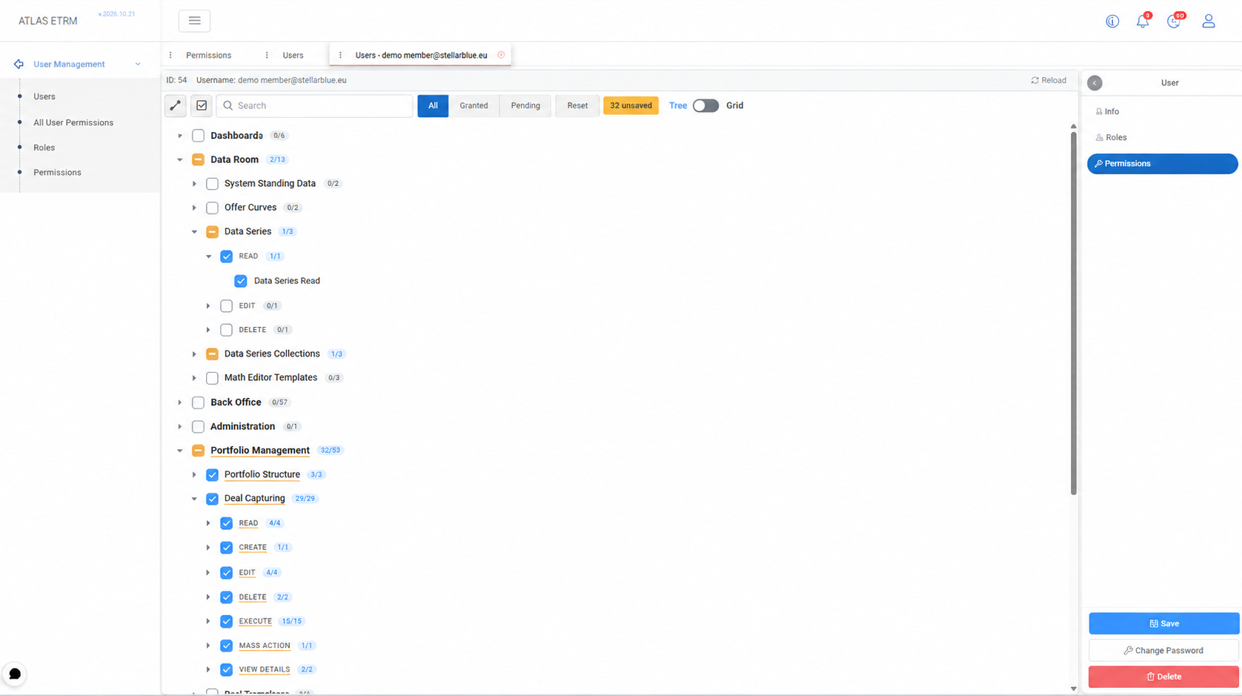The image size is (1242, 696).
Task: Check the Back Office checkbox
Action: coord(198,402)
